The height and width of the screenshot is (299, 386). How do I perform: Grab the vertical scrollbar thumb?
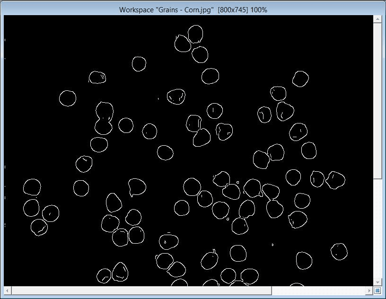377,100
